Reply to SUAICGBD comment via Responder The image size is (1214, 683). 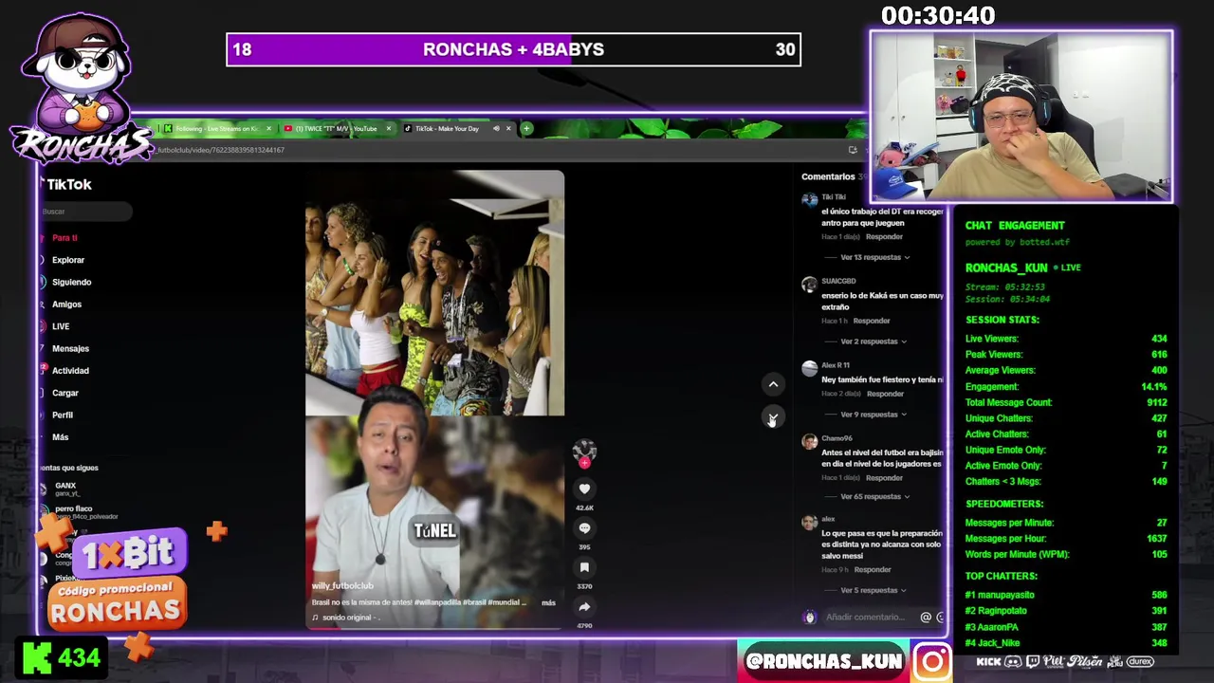click(x=872, y=321)
